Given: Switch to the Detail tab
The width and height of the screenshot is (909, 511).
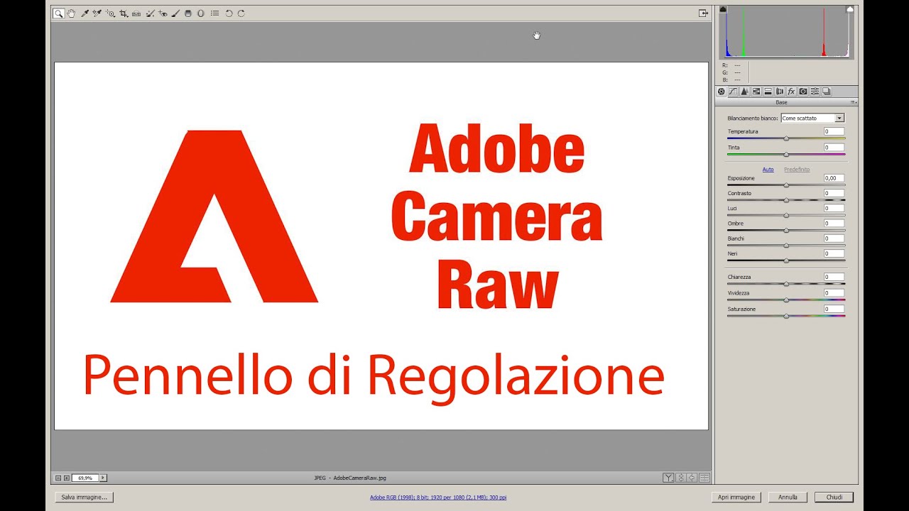Looking at the screenshot, I should point(744,92).
